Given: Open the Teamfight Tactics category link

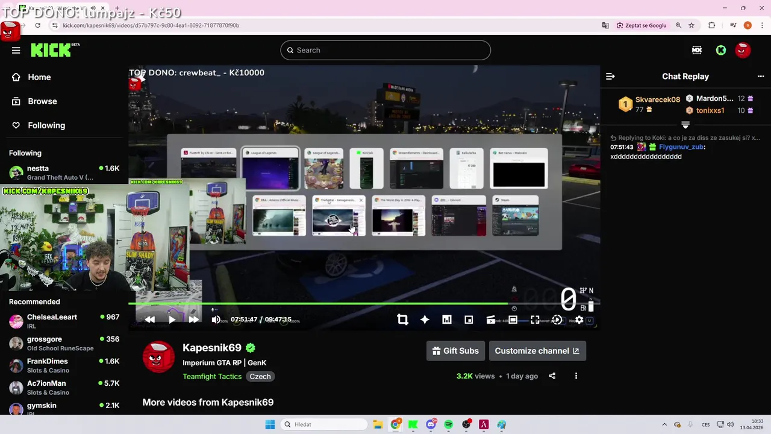Looking at the screenshot, I should [x=212, y=376].
